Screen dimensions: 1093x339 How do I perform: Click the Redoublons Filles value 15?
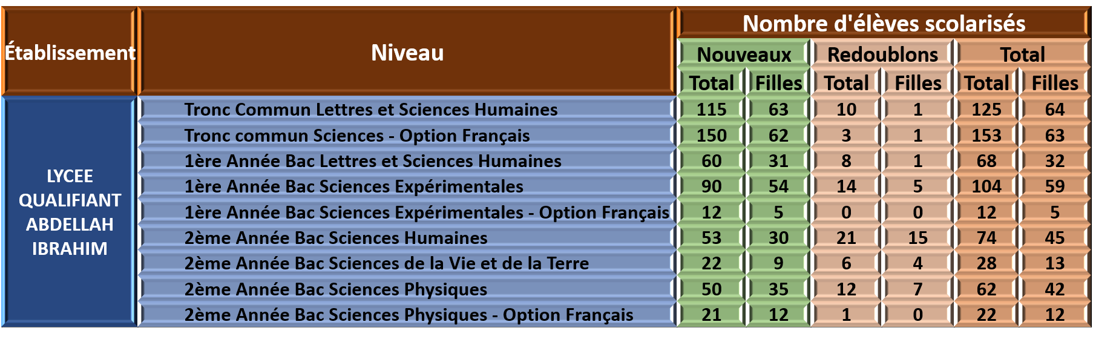917,238
